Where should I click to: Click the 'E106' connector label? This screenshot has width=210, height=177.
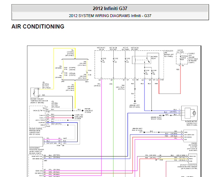59,146
